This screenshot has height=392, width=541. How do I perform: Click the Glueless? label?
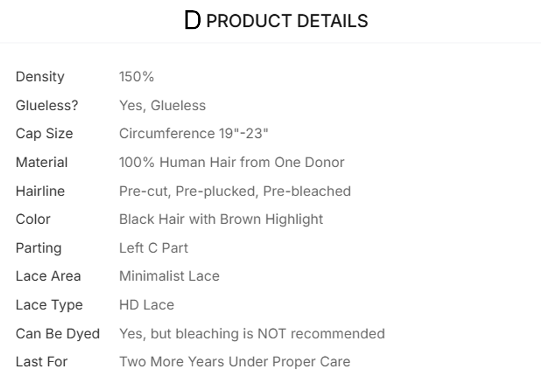point(47,105)
